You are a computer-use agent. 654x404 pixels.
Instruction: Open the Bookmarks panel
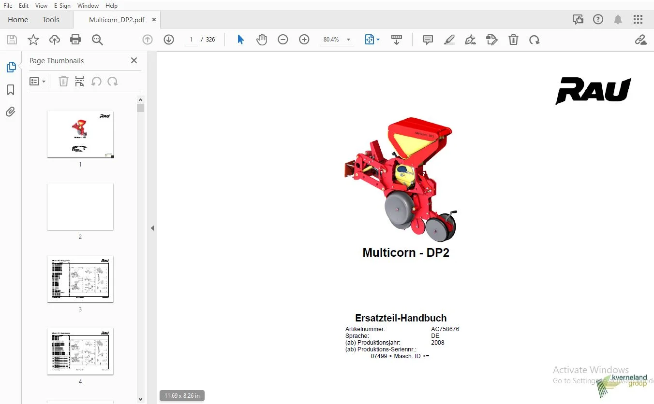tap(11, 90)
